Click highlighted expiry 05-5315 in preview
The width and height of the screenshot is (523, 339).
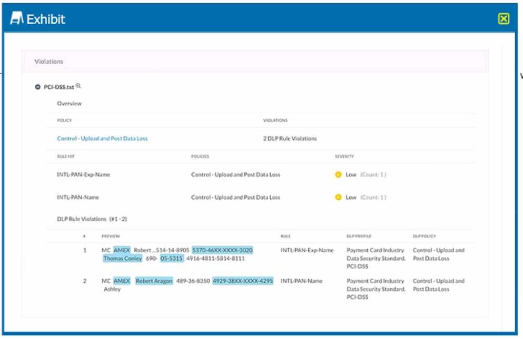click(172, 259)
